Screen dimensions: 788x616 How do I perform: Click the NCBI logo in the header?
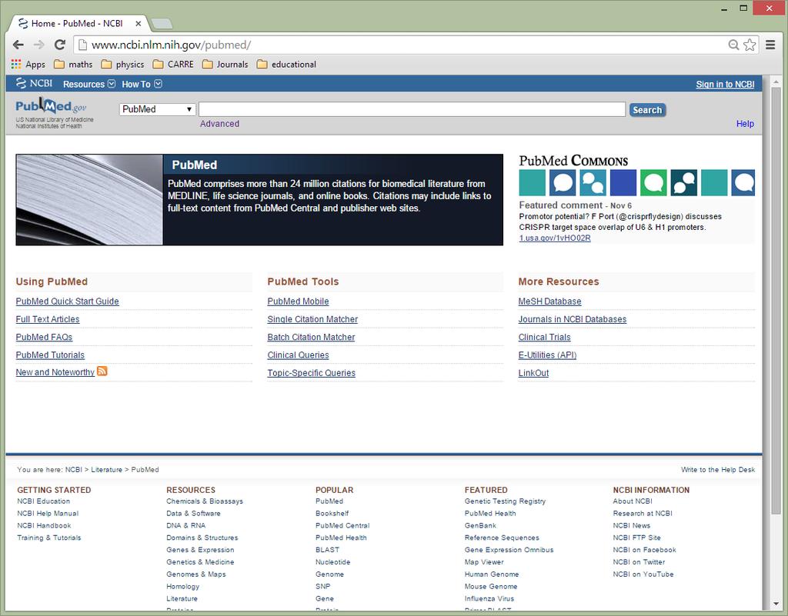(34, 83)
